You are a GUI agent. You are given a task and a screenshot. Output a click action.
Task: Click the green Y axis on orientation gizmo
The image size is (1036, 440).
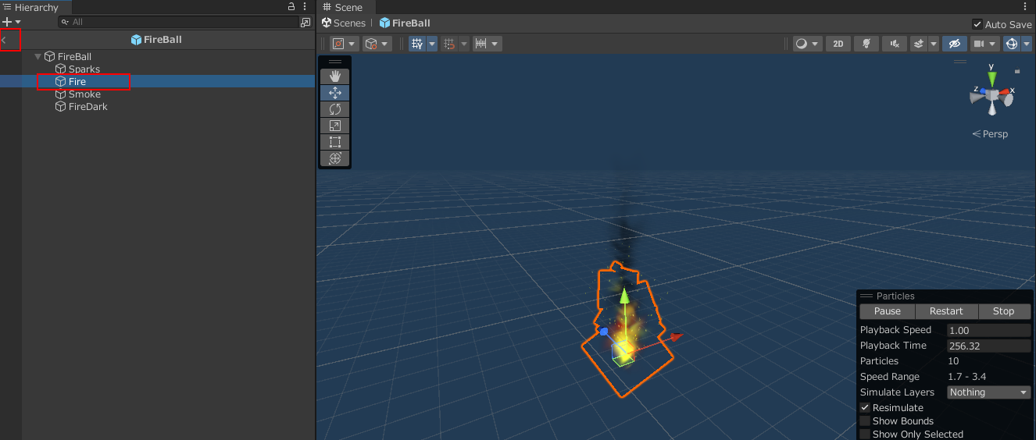tap(991, 78)
